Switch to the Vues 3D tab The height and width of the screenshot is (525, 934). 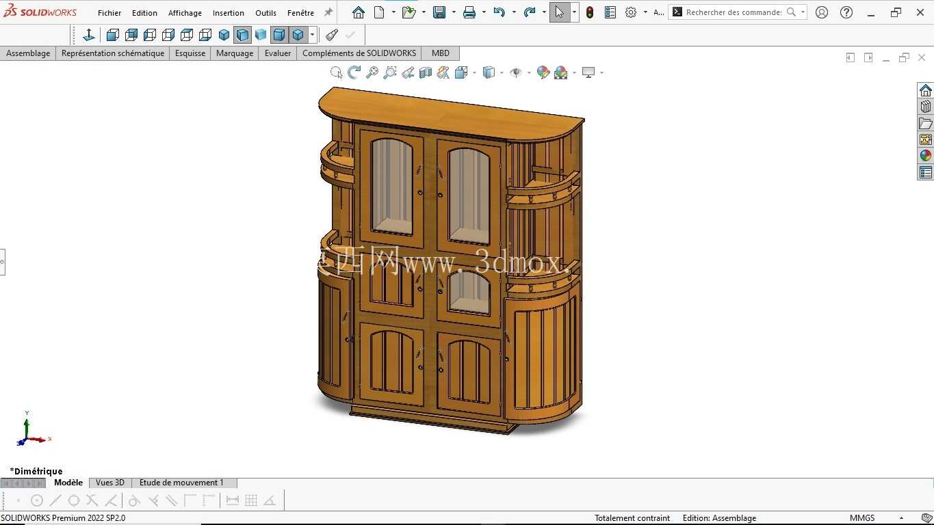click(x=110, y=483)
